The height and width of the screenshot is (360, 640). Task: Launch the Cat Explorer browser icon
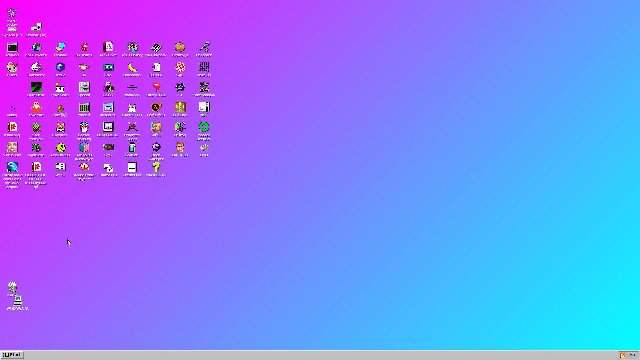coord(36,48)
